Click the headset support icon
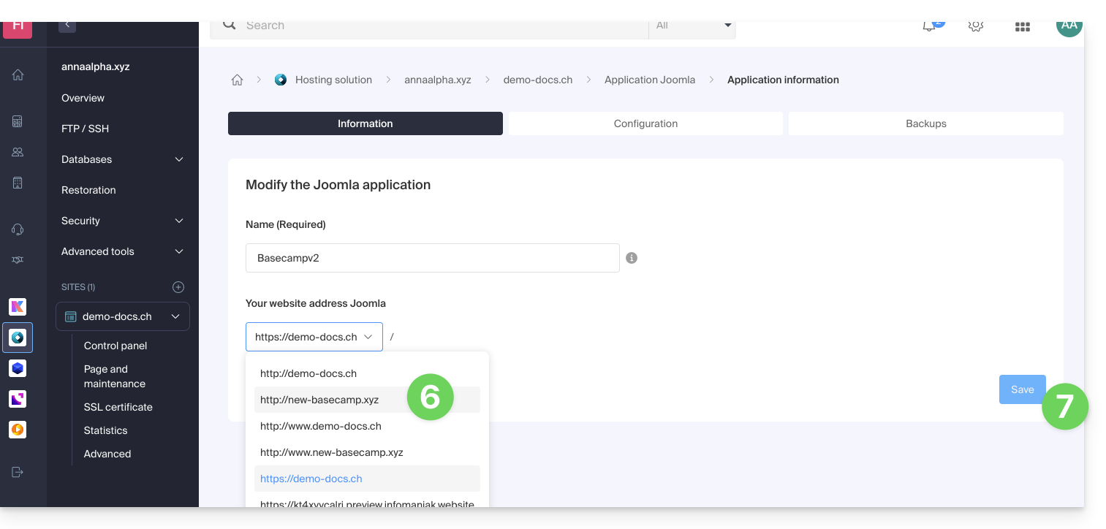Viewport: 1106px width, 529px height. click(x=18, y=229)
